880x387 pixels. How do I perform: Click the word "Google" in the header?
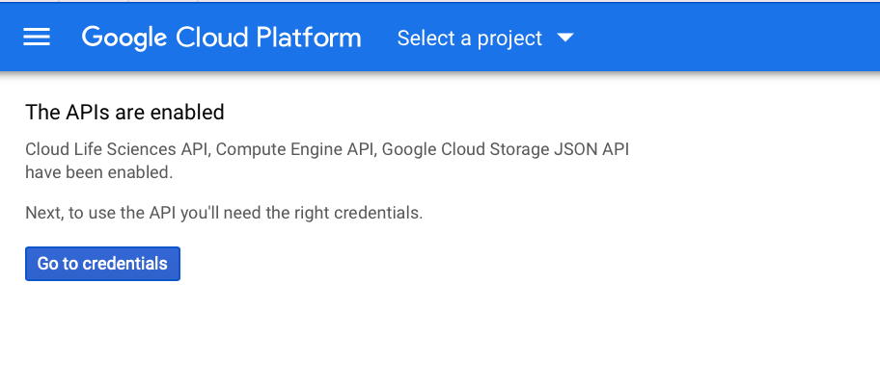click(x=125, y=38)
